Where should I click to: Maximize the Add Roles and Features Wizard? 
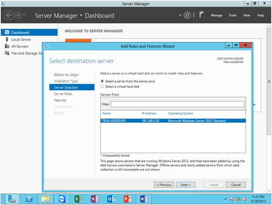pos(236,45)
